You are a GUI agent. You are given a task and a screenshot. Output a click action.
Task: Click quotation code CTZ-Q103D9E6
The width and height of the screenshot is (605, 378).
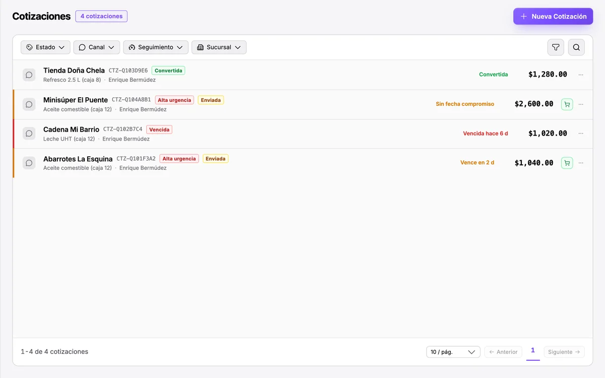[x=128, y=71]
